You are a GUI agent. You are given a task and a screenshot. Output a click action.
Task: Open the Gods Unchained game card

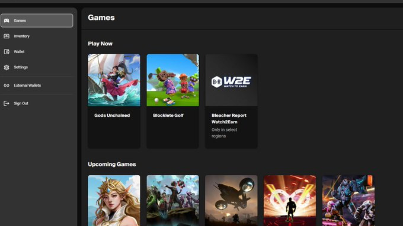(114, 101)
